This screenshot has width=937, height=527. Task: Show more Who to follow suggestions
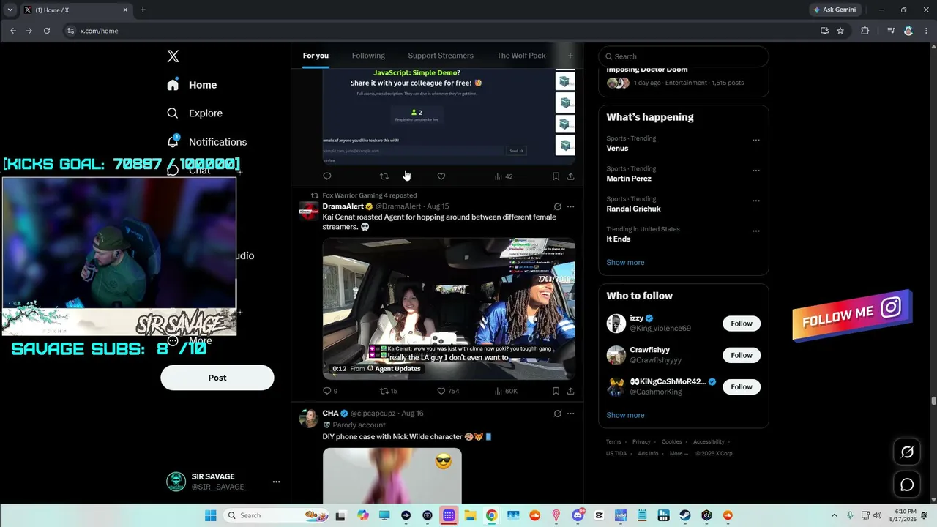(625, 415)
